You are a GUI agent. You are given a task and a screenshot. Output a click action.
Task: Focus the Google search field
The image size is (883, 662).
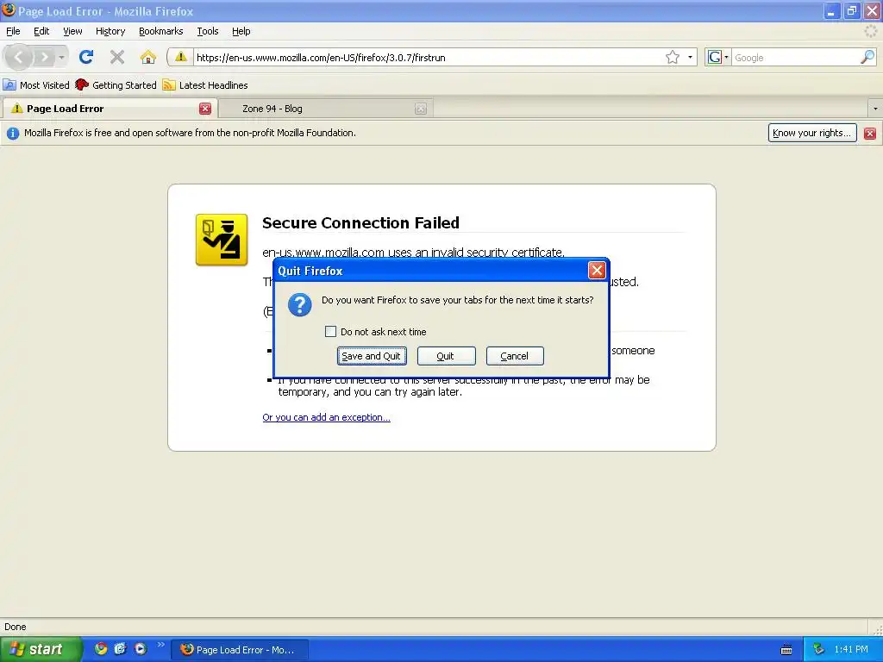[x=795, y=58]
